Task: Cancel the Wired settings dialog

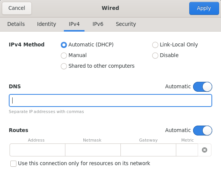Action: (x=17, y=8)
